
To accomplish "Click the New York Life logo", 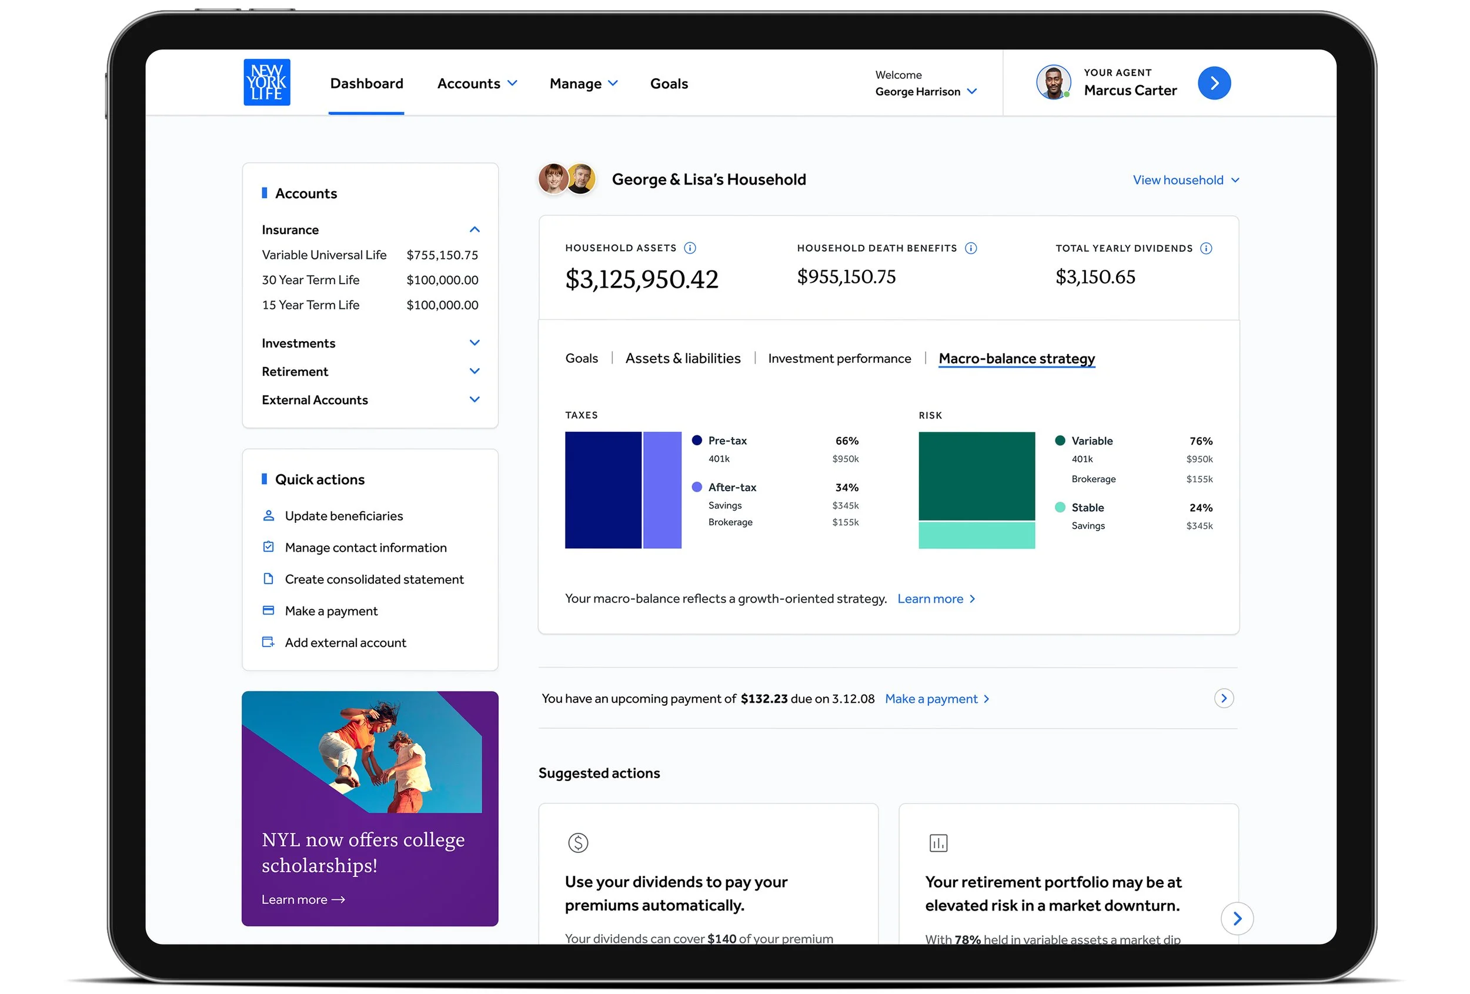I will click(x=266, y=82).
